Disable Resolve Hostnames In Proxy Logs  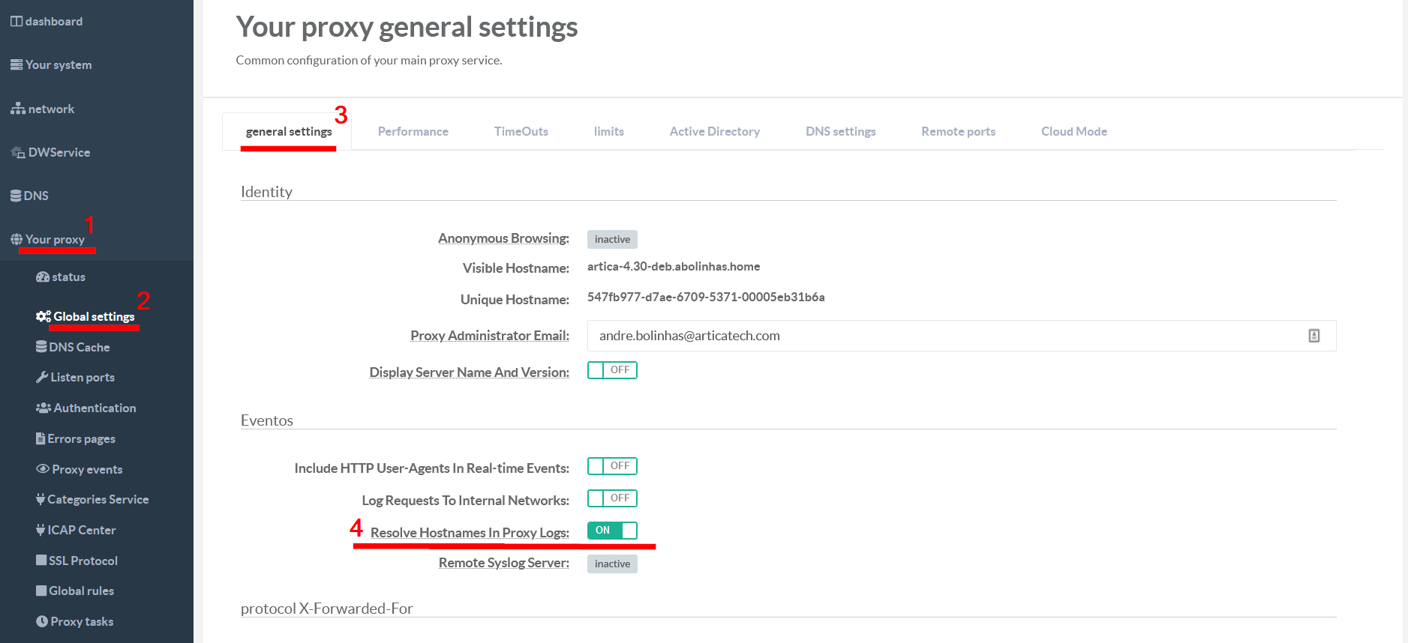612,531
